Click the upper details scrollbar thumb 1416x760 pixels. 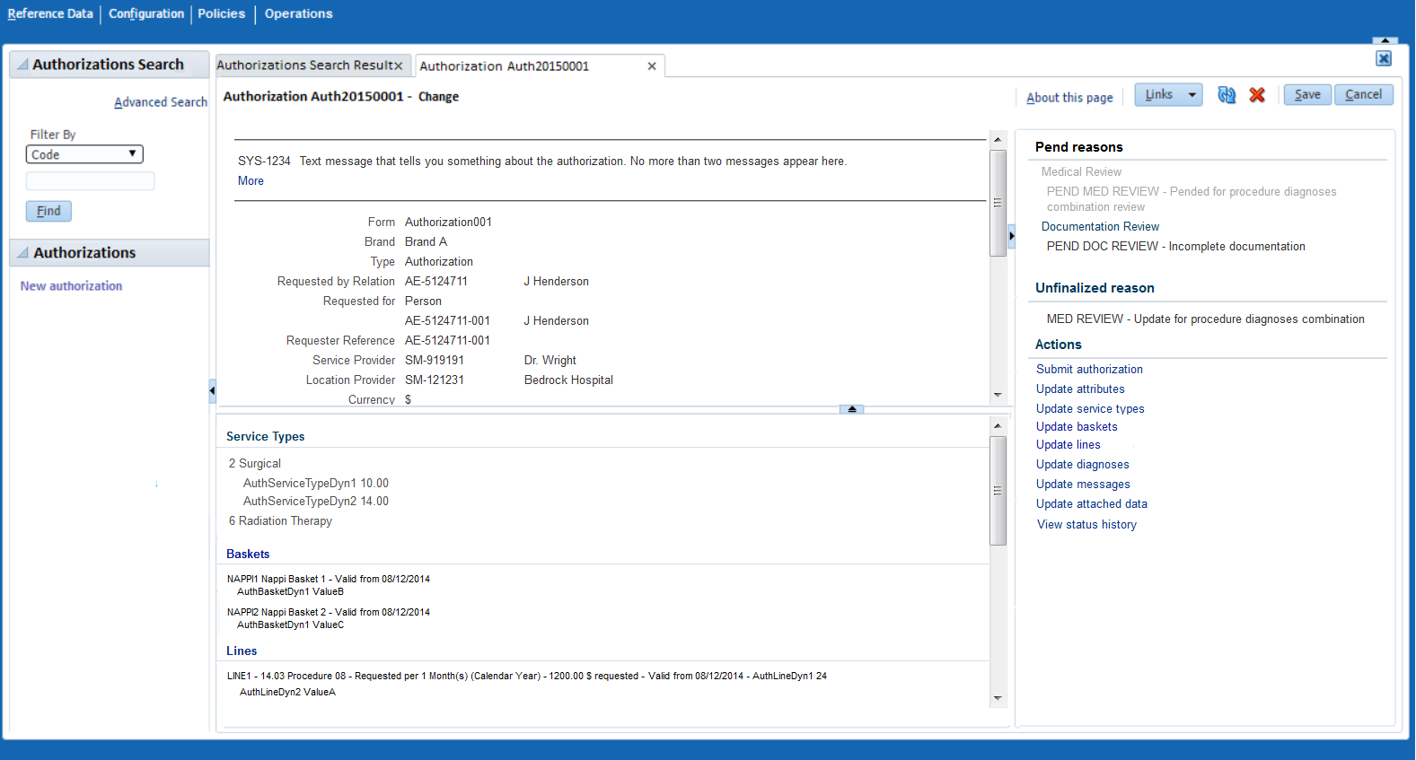coord(998,203)
